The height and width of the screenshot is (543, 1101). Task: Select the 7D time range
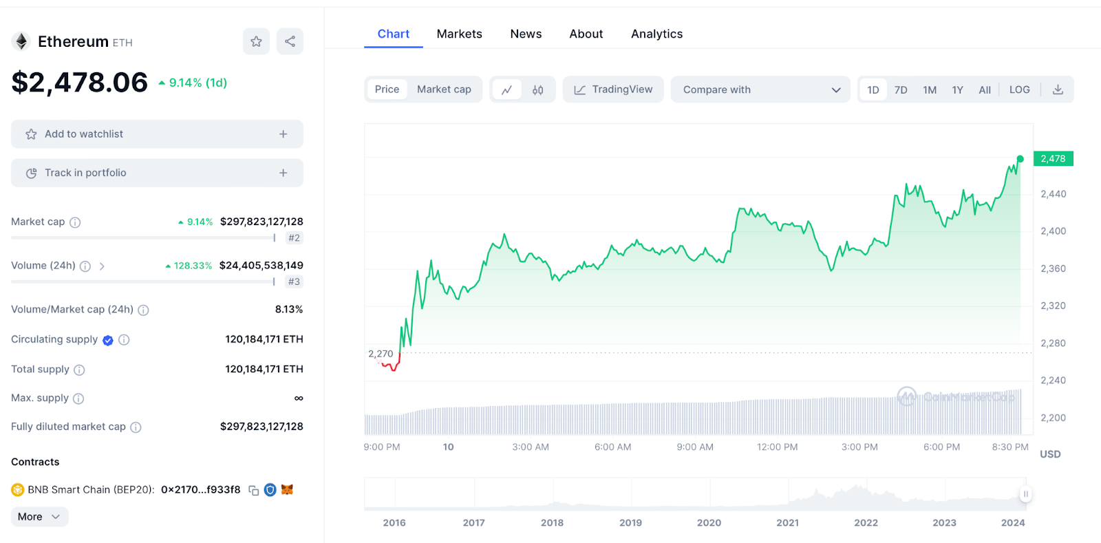point(901,89)
